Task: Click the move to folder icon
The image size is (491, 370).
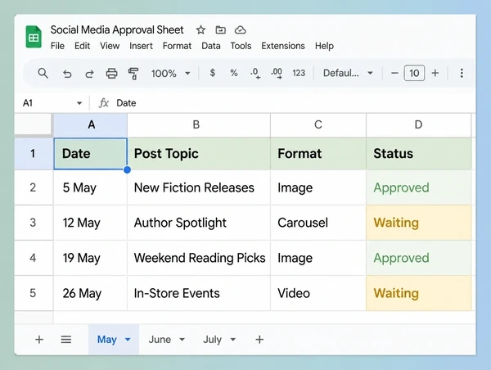Action: (x=220, y=30)
